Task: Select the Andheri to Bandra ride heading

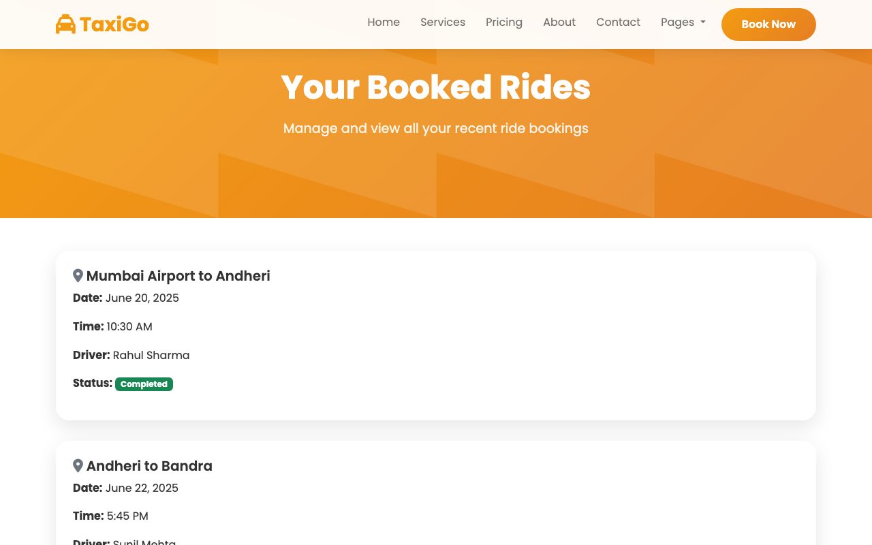Action: [x=149, y=465]
